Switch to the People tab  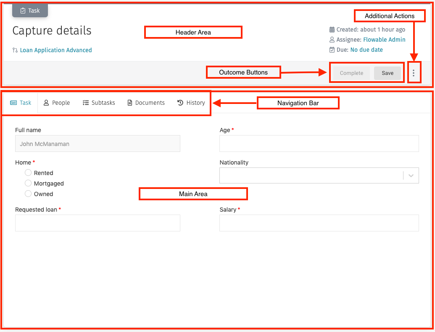click(x=57, y=102)
